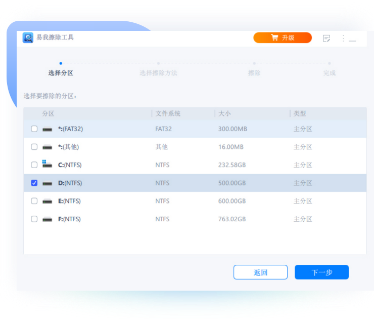This screenshot has width=374, height=319.
Task: Uncheck the D:(NTFS) partition checkbox
Action: 34,183
